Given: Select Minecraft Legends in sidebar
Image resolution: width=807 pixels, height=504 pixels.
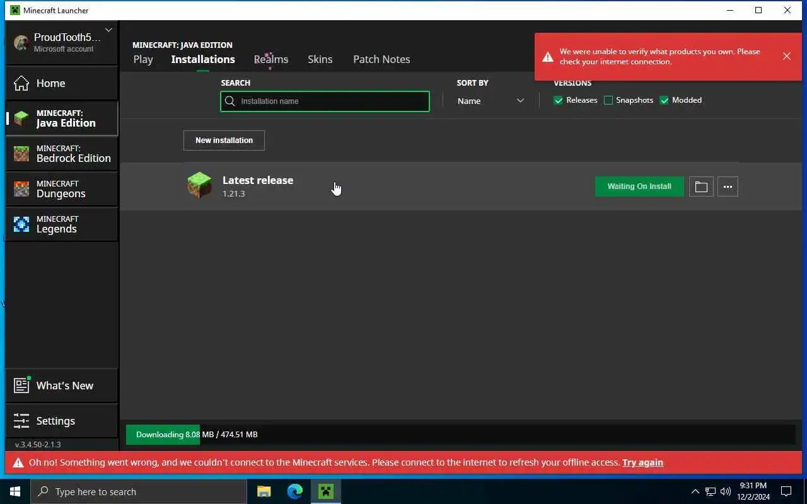Looking at the screenshot, I should pyautogui.click(x=61, y=224).
